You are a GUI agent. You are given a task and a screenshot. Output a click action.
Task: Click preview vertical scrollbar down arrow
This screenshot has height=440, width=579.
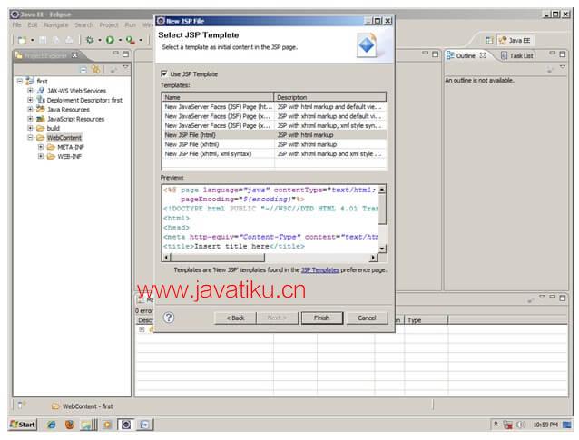pos(382,249)
